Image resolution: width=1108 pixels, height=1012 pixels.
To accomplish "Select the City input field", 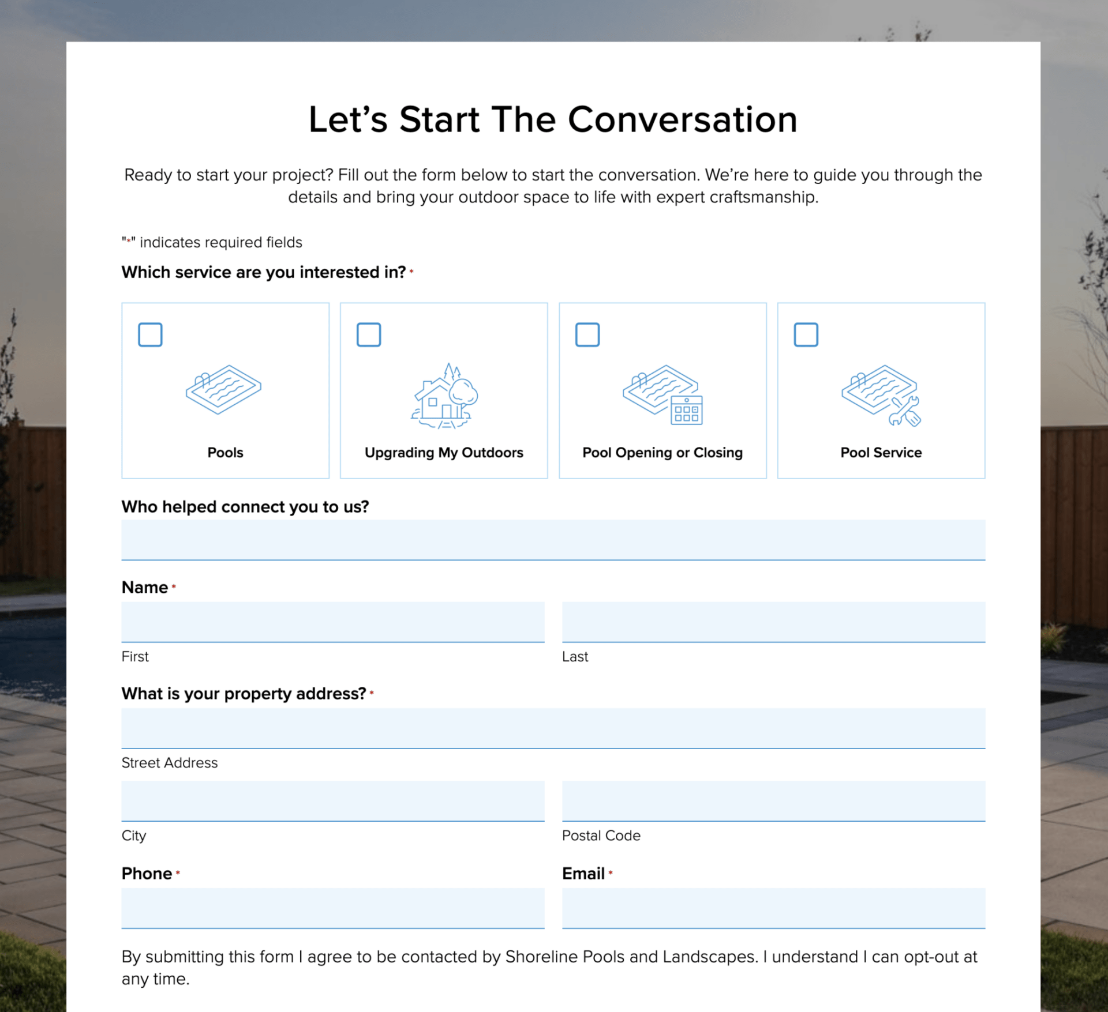I will pyautogui.click(x=332, y=800).
